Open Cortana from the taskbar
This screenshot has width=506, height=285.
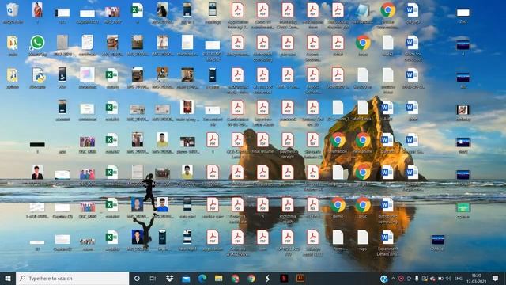(x=137, y=278)
